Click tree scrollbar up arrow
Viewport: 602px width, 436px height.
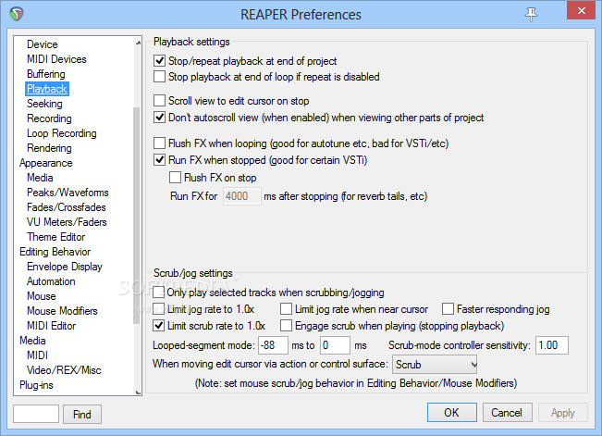[x=138, y=43]
